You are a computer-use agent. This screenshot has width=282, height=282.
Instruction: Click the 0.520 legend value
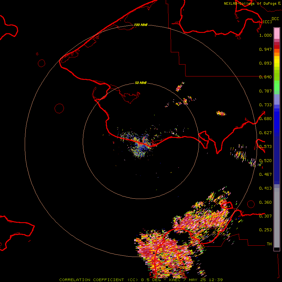pyautogui.click(x=265, y=161)
